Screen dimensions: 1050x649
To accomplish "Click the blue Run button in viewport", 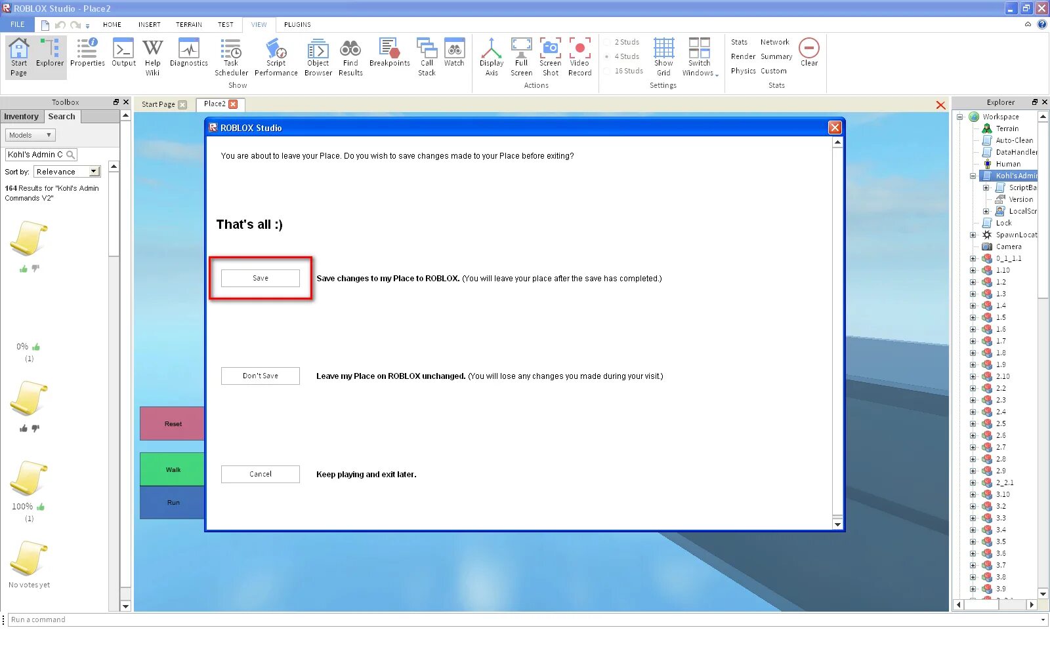I will pos(173,502).
